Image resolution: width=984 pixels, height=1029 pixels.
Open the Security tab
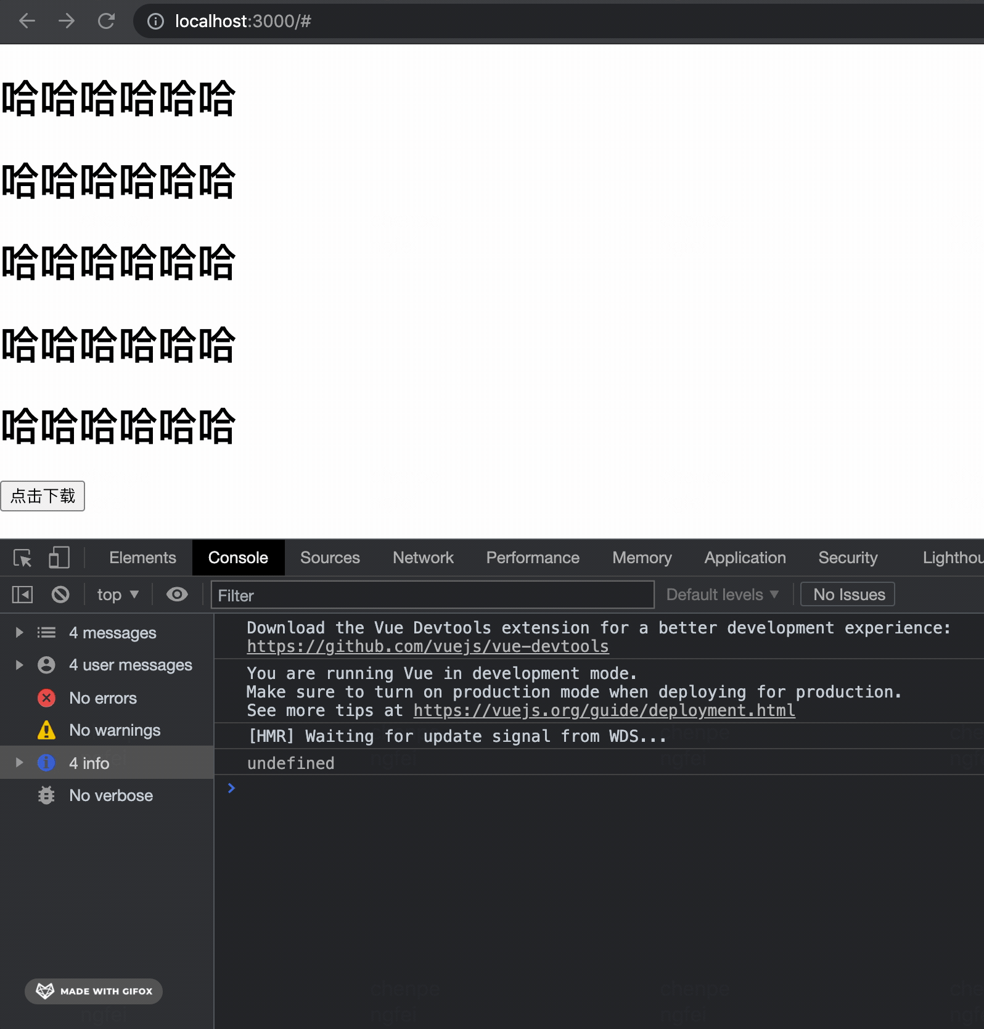click(848, 558)
